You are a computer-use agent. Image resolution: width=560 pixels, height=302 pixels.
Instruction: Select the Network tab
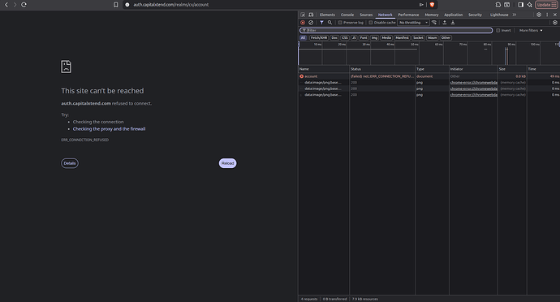(x=386, y=15)
